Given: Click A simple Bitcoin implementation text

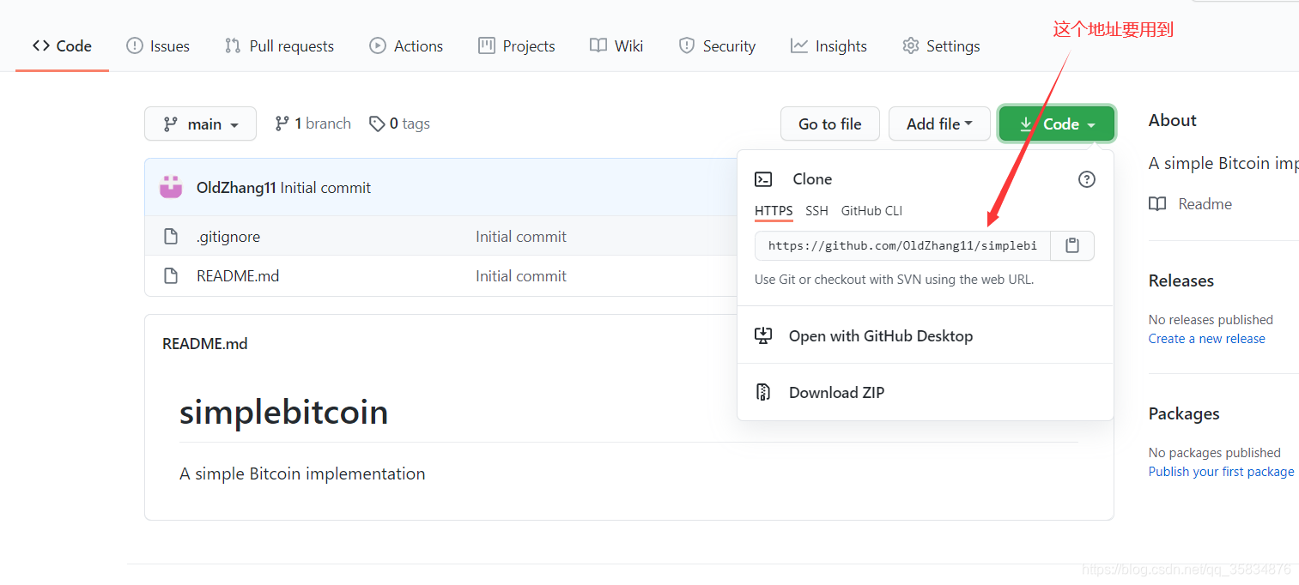Looking at the screenshot, I should [x=302, y=473].
